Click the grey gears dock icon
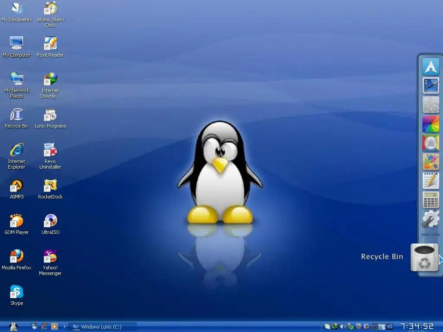This screenshot has height=332, width=443. pos(430,105)
